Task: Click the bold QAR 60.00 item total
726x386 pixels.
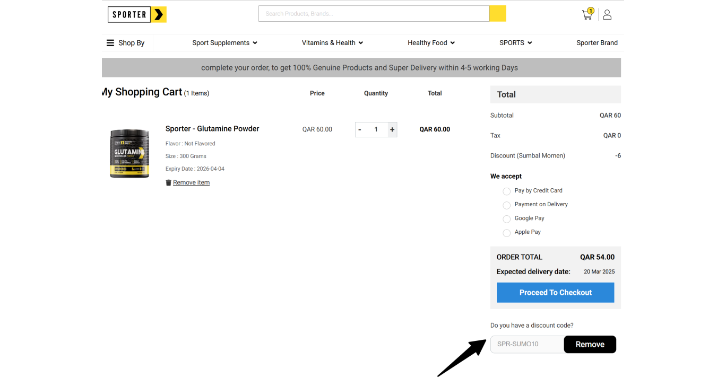Action: pyautogui.click(x=435, y=129)
